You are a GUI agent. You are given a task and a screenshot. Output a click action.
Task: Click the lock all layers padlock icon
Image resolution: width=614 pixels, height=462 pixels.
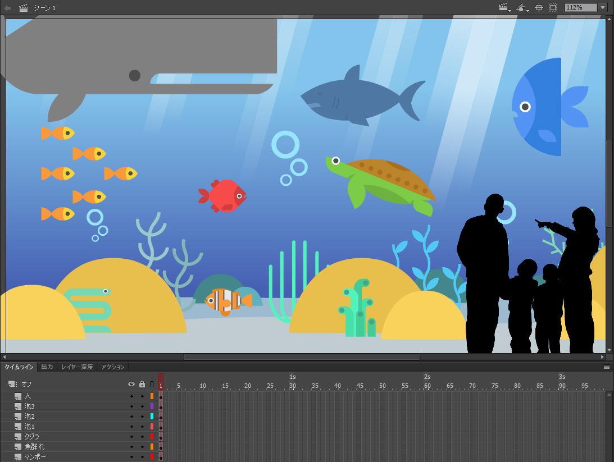tap(142, 384)
